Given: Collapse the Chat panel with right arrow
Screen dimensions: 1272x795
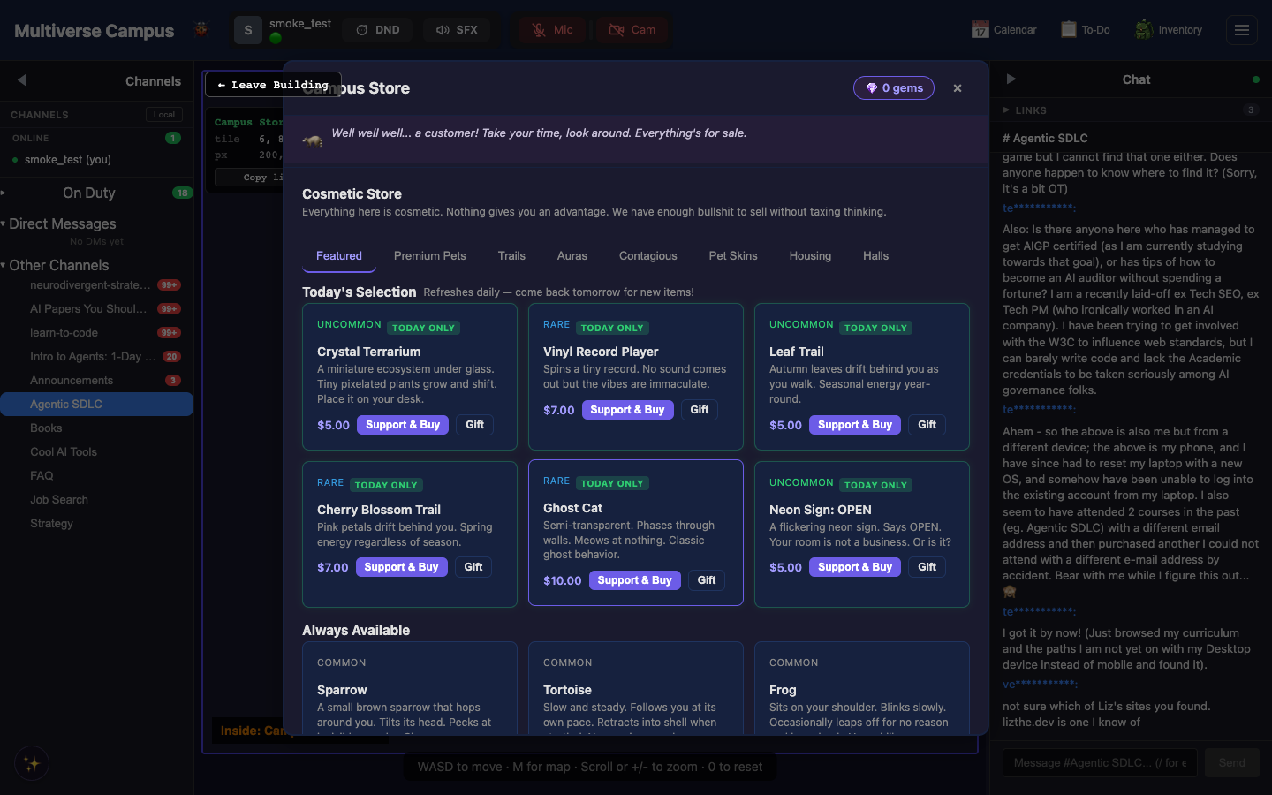Looking at the screenshot, I should pos(1011,79).
